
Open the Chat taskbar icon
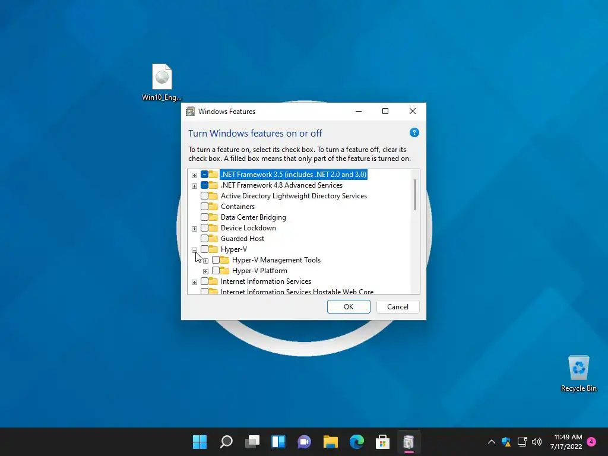pos(305,442)
